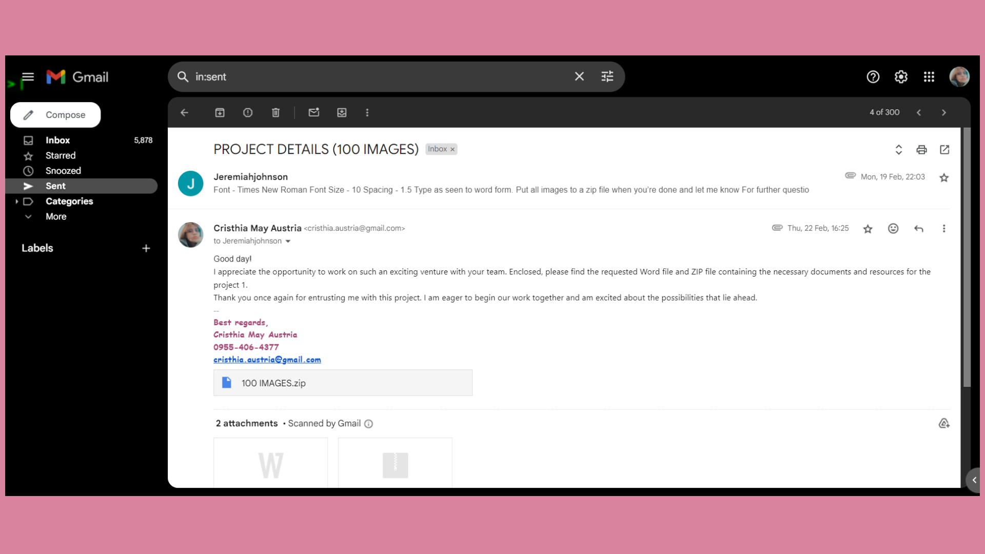Open the Word document attachment thumbnail
The image size is (985, 554).
(x=270, y=463)
